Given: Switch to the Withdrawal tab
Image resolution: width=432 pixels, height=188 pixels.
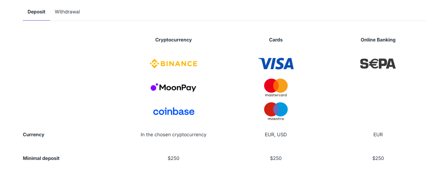Looking at the screenshot, I should [67, 12].
